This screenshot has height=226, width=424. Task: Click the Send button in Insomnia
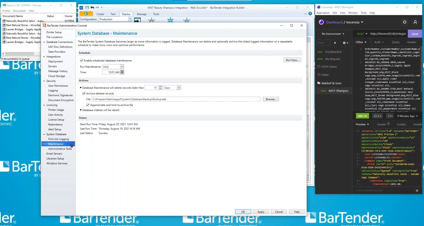point(415,34)
